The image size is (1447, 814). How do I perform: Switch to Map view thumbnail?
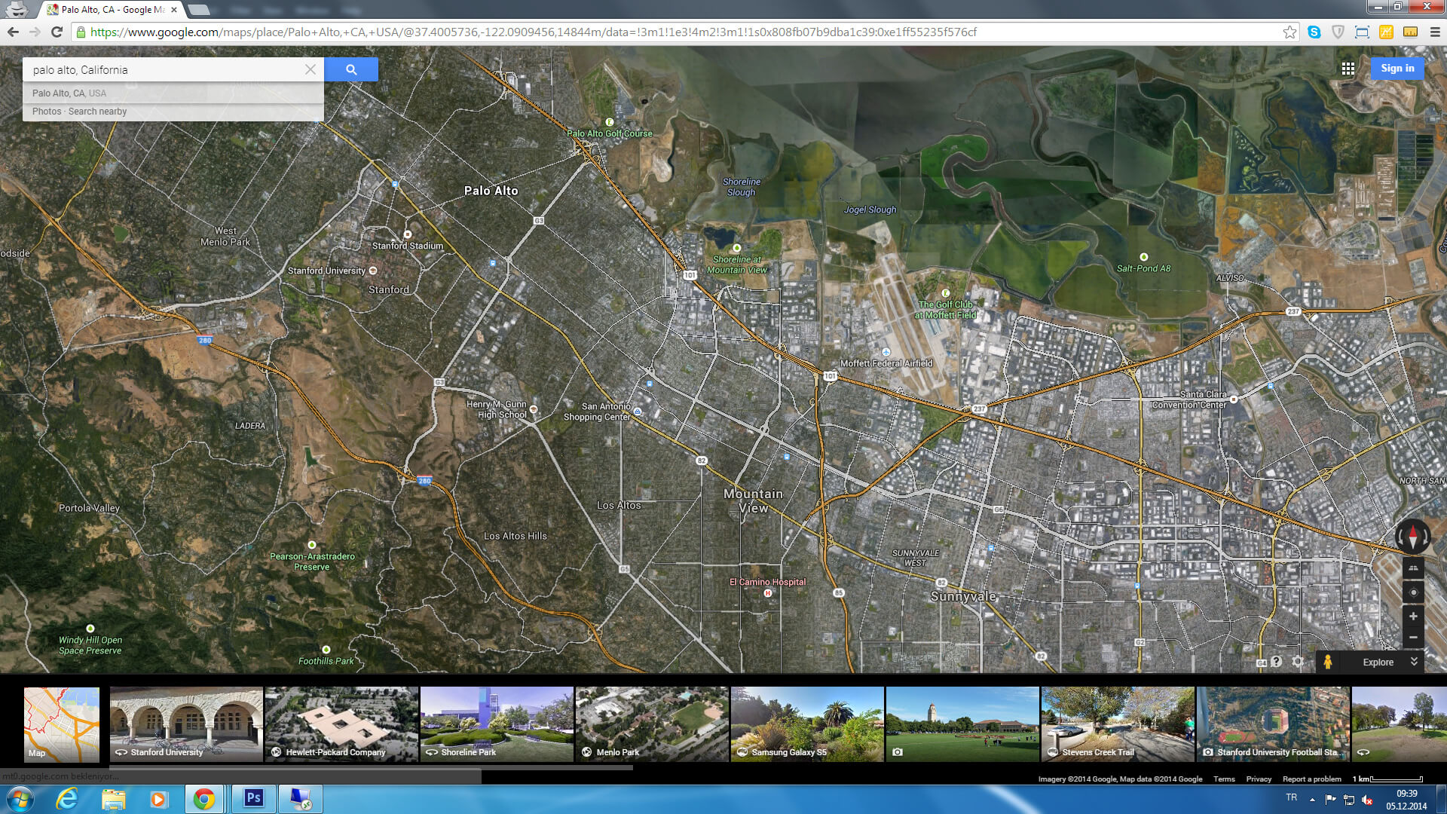62,724
